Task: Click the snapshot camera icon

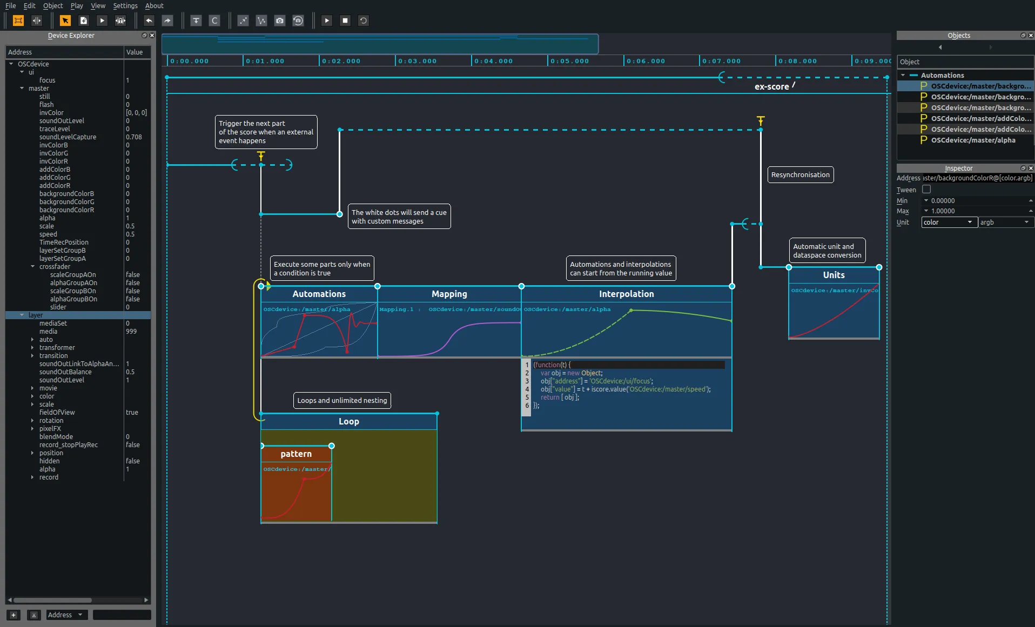Action: [x=279, y=21]
